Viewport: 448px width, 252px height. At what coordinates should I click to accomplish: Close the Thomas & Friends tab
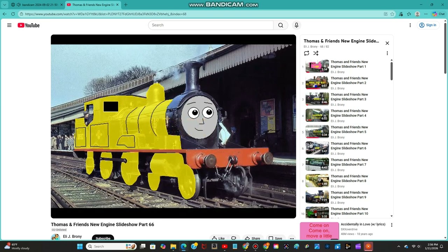(117, 5)
